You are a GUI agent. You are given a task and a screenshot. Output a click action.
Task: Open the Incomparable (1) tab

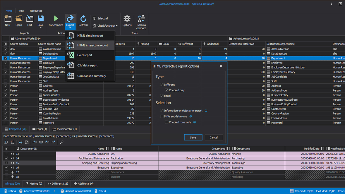(x=65, y=129)
